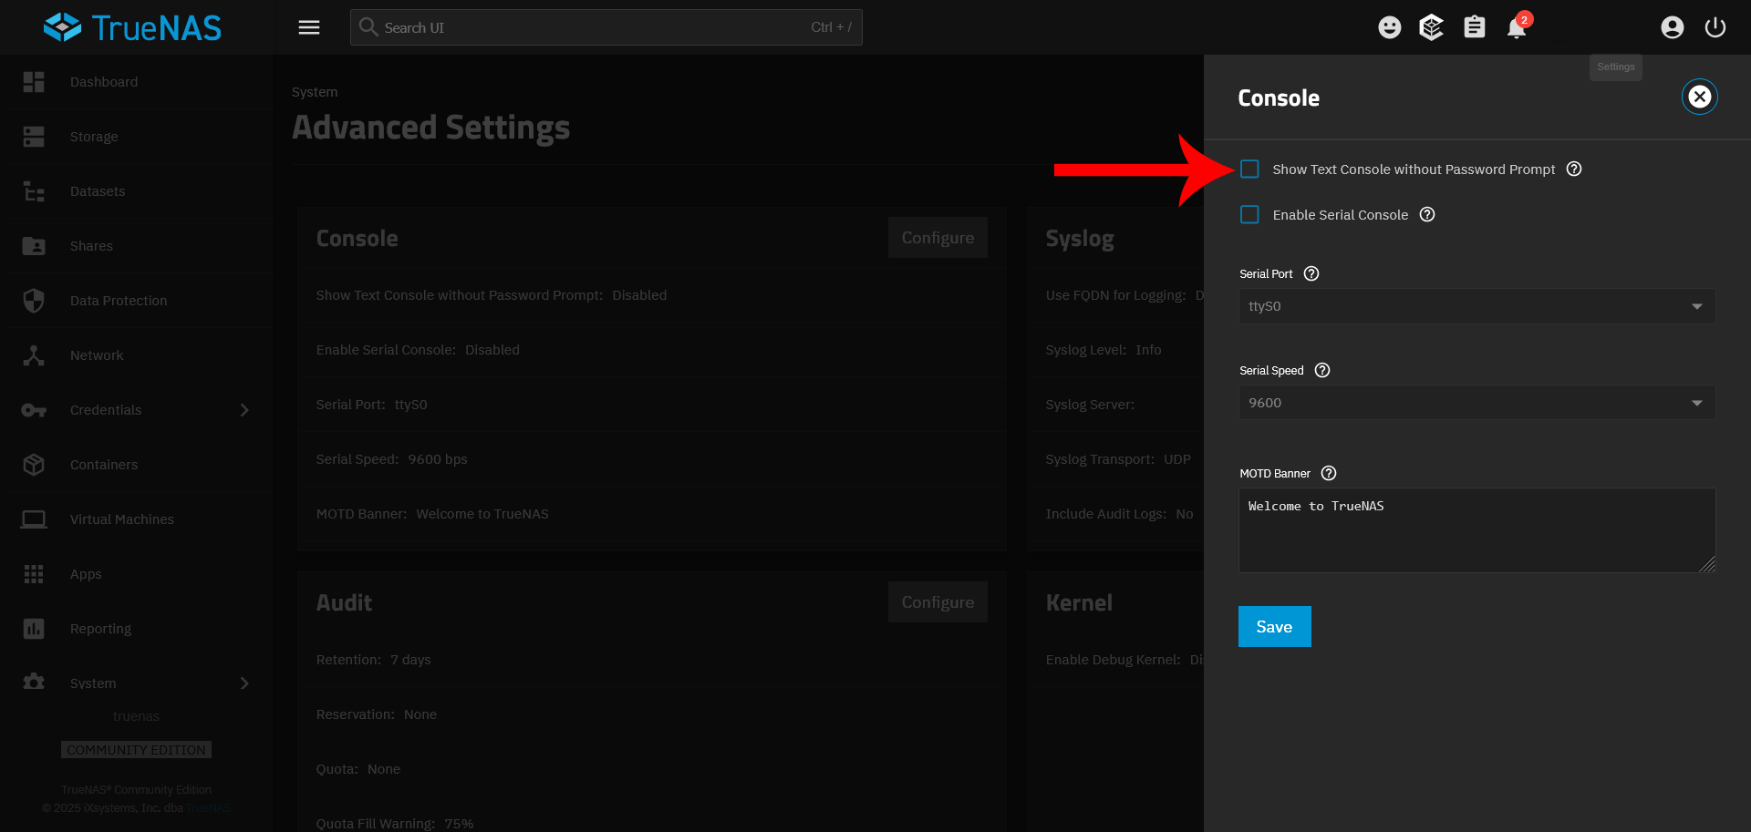
Task: Show help for MOTD Banner
Action: pyautogui.click(x=1329, y=473)
